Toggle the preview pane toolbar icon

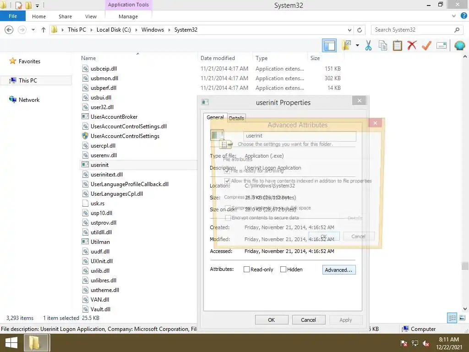coord(329,45)
